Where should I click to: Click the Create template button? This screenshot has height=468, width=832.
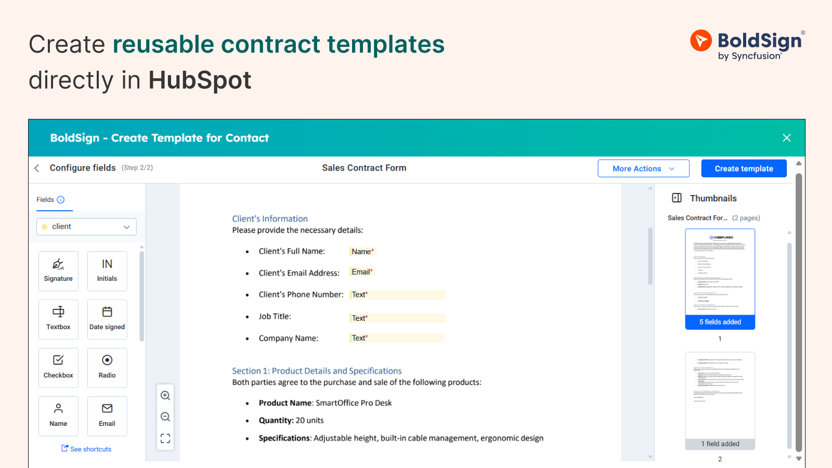pos(744,168)
